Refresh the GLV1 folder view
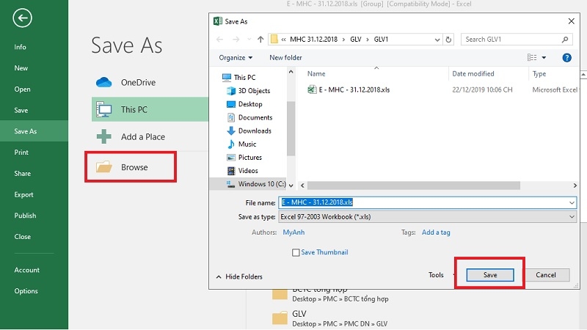 [448, 40]
